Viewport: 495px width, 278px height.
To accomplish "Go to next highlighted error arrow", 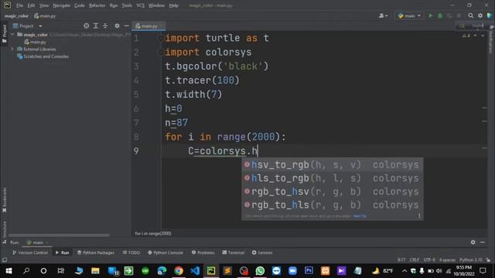I will pyautogui.click(x=483, y=36).
